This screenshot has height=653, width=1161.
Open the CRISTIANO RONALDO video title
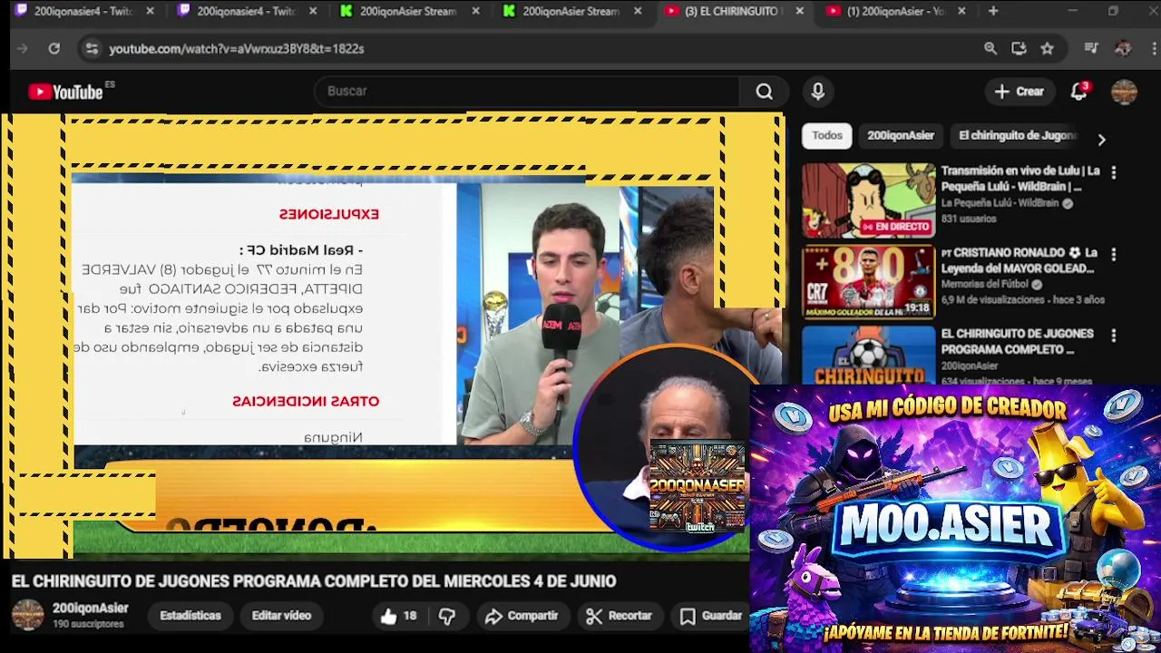pyautogui.click(x=1018, y=261)
